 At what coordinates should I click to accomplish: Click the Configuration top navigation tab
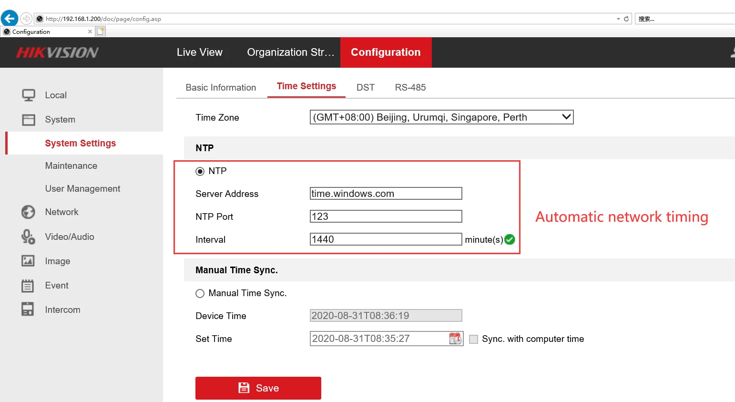[386, 52]
